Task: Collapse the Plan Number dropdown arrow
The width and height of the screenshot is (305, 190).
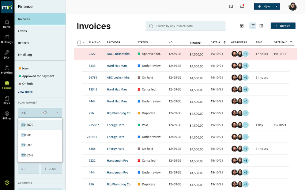Action: (x=58, y=113)
